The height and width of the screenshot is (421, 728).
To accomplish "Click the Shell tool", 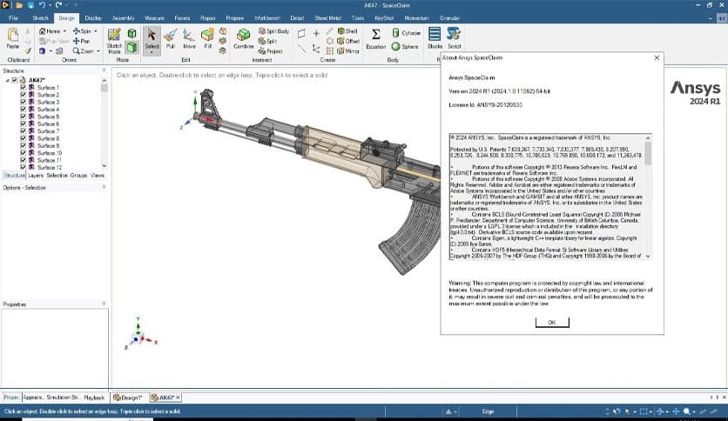I will [347, 31].
